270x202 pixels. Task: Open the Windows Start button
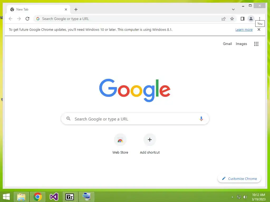[x=6, y=197]
